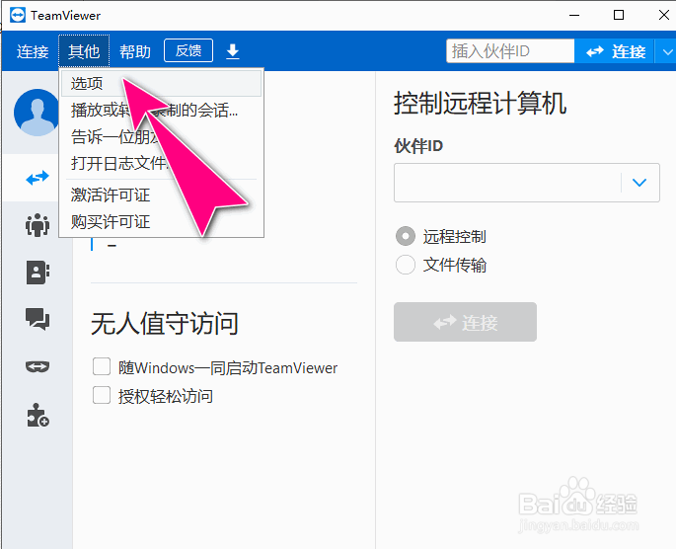Choose 选项 from the dropdown menu
The image size is (676, 549).
[x=161, y=83]
